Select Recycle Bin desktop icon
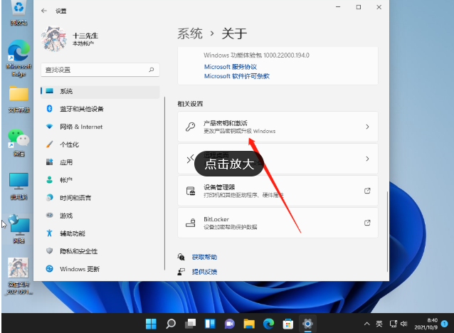 (x=19, y=12)
